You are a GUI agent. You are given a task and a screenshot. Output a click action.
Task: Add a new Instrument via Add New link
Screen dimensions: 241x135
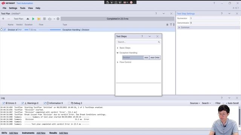(41, 133)
